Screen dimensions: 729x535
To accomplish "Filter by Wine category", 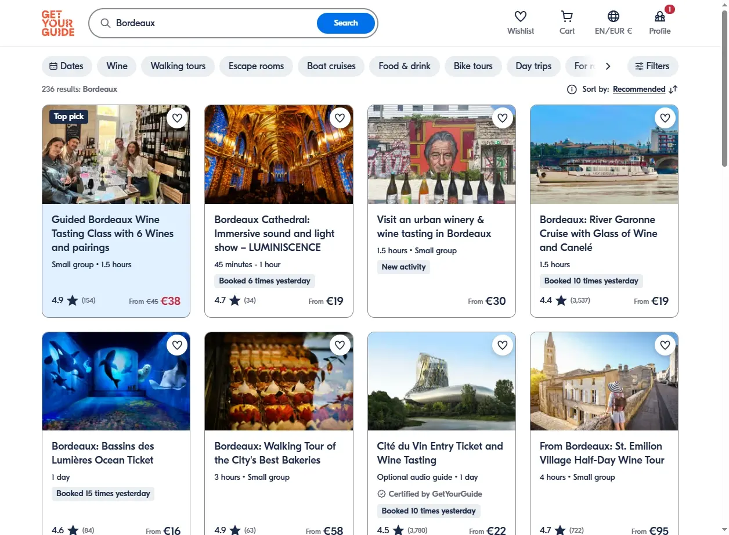I will [x=117, y=66].
